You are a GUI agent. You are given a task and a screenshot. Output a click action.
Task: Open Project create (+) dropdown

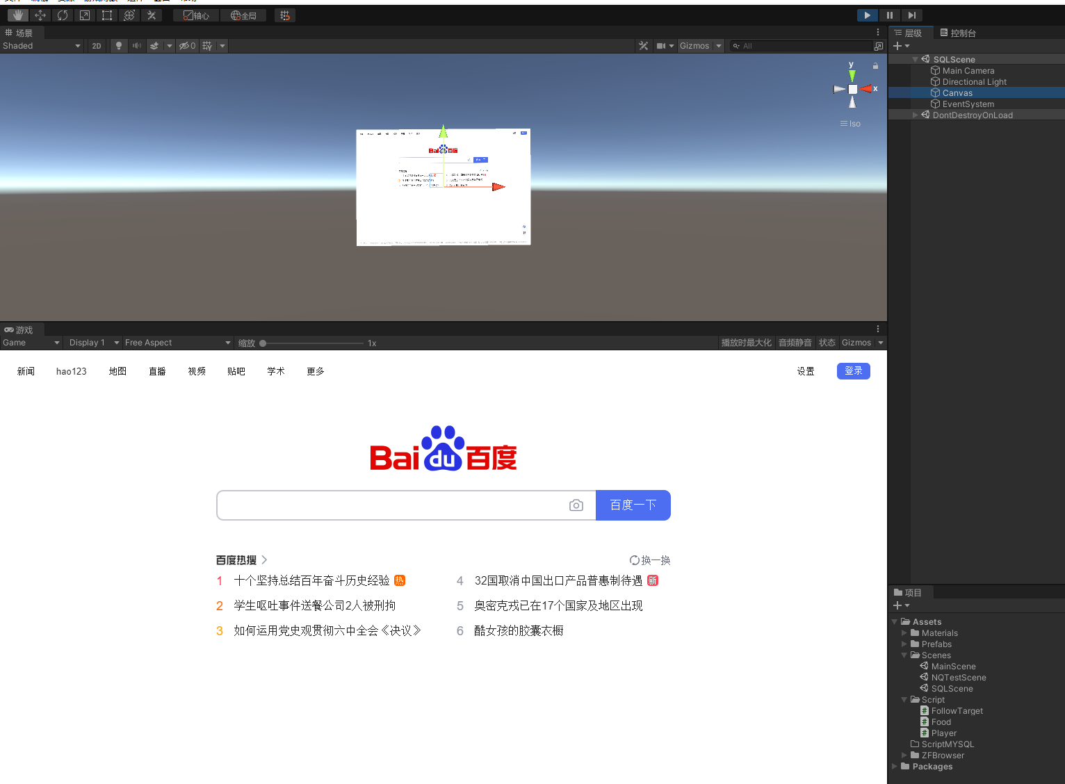click(x=902, y=605)
